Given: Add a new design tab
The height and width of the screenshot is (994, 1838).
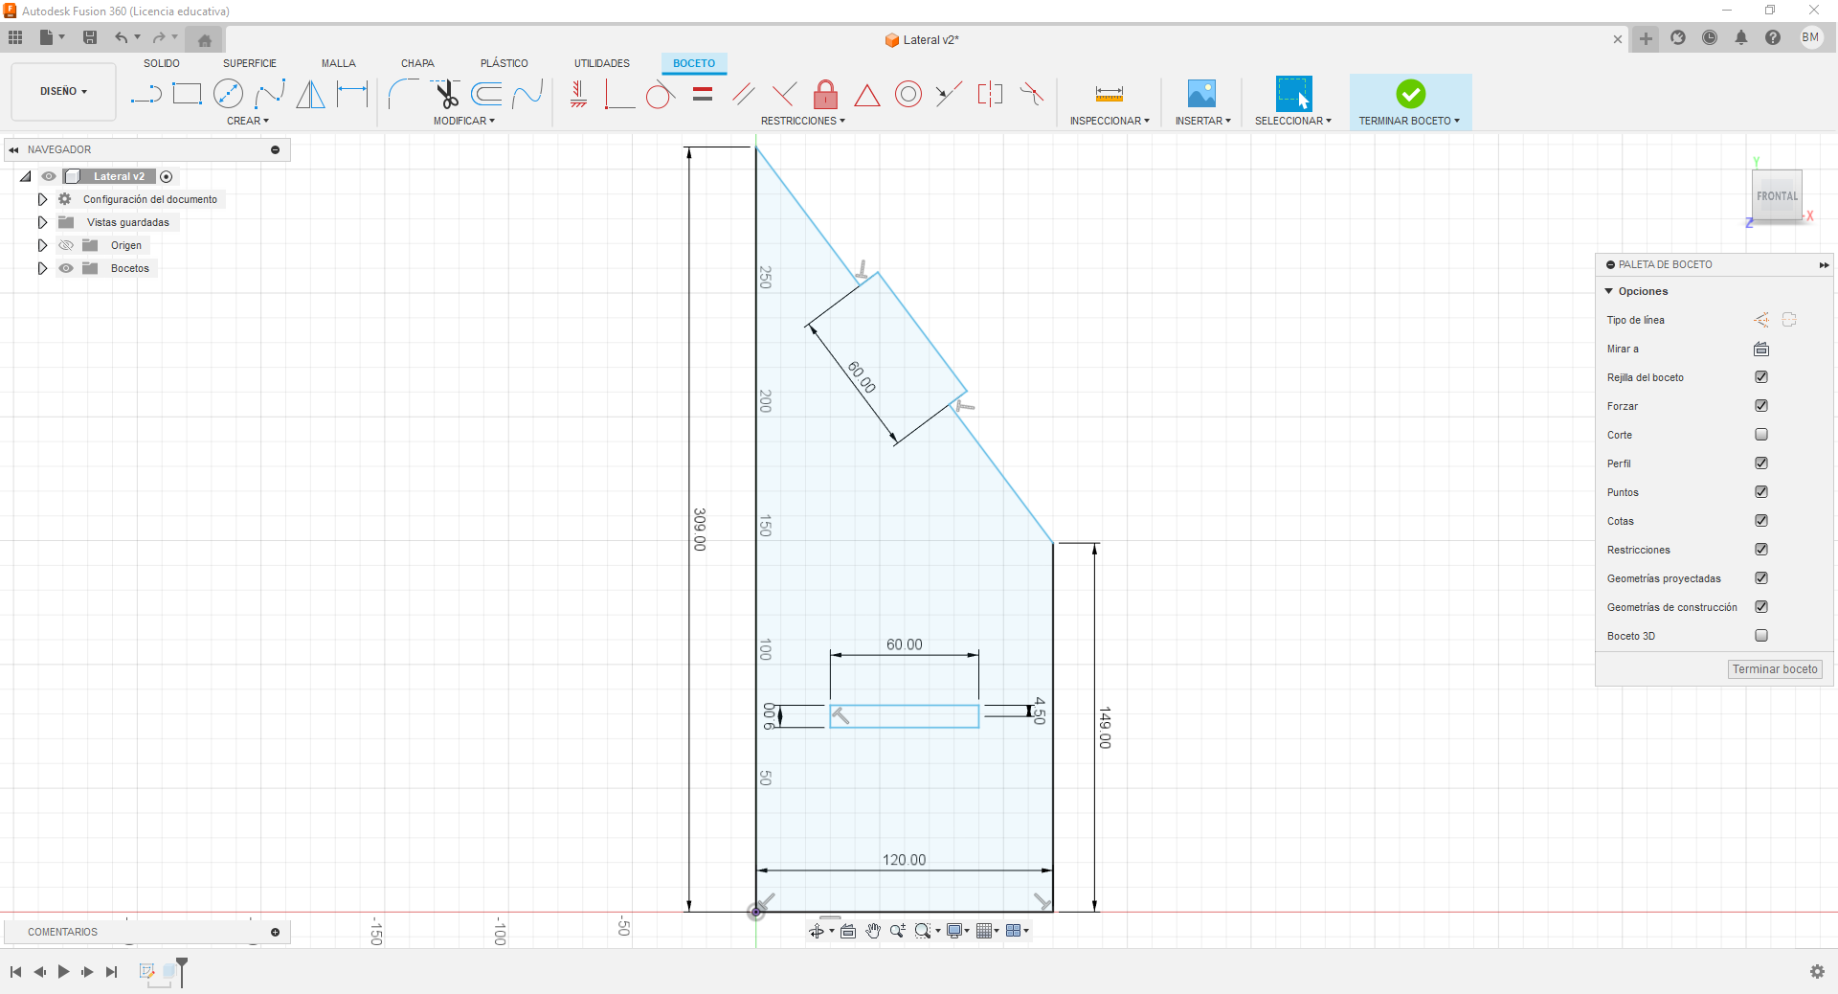Looking at the screenshot, I should click(1646, 38).
